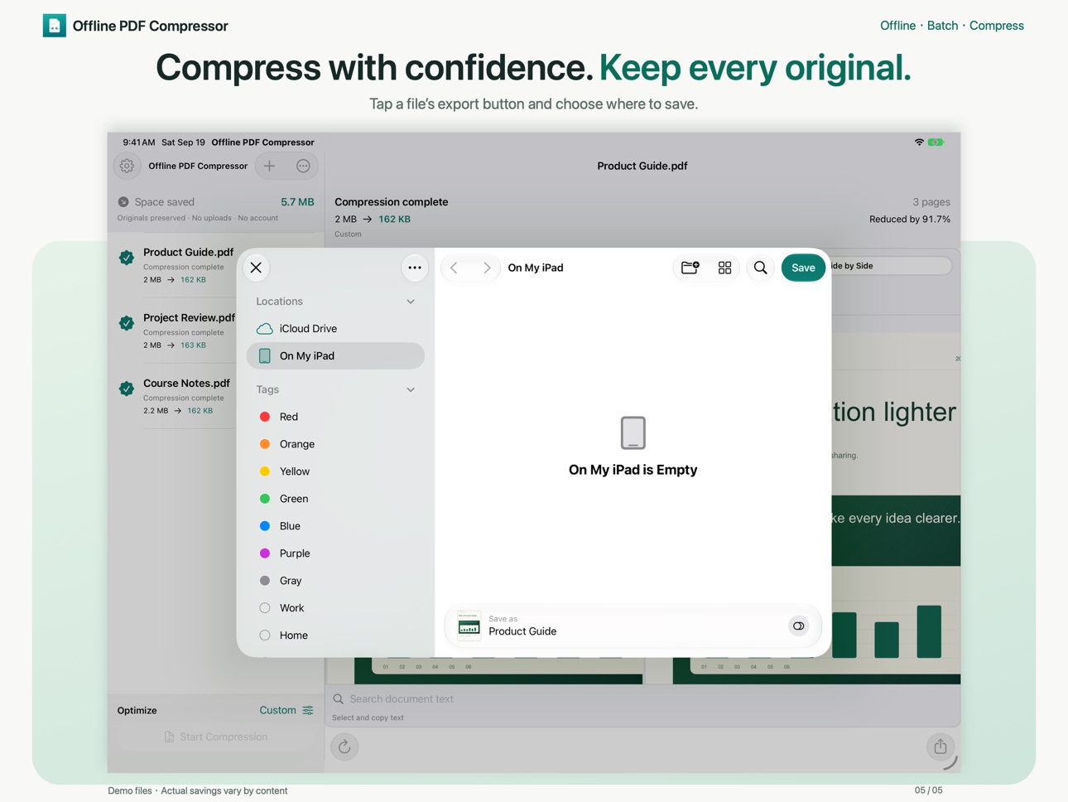
Task: Click the 'Offline · Batch · Compress' tagline text
Action: point(952,26)
